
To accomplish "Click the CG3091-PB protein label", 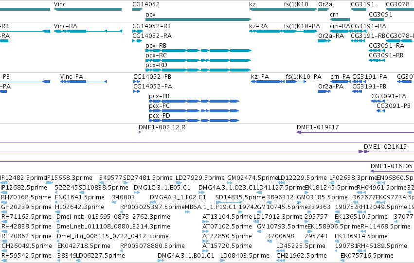I will [x=394, y=106].
